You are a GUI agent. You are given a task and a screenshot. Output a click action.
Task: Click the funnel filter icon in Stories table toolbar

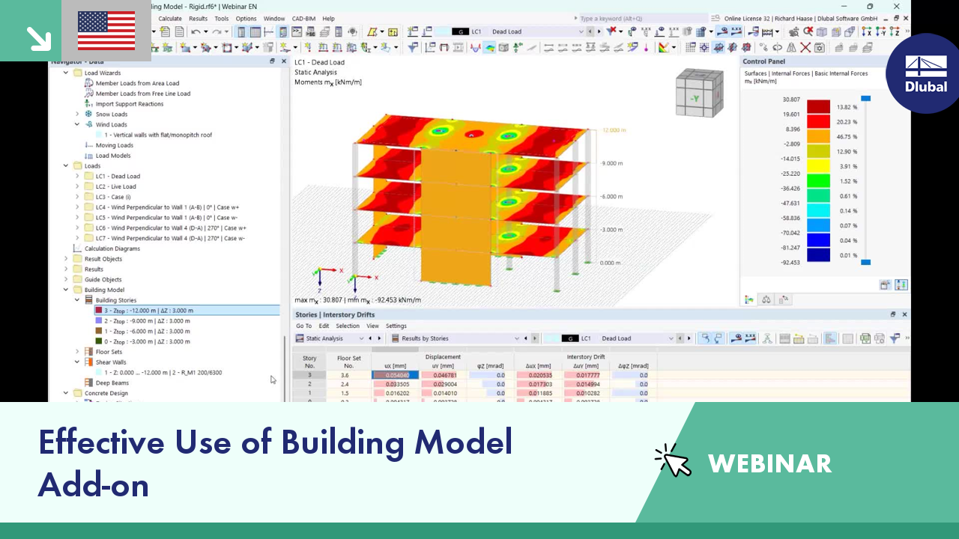coord(895,338)
